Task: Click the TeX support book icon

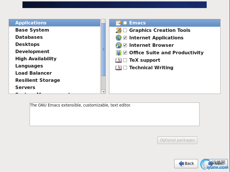Action: [x=119, y=60]
